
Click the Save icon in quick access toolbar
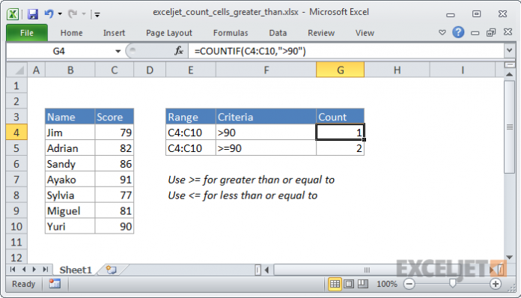click(x=33, y=14)
